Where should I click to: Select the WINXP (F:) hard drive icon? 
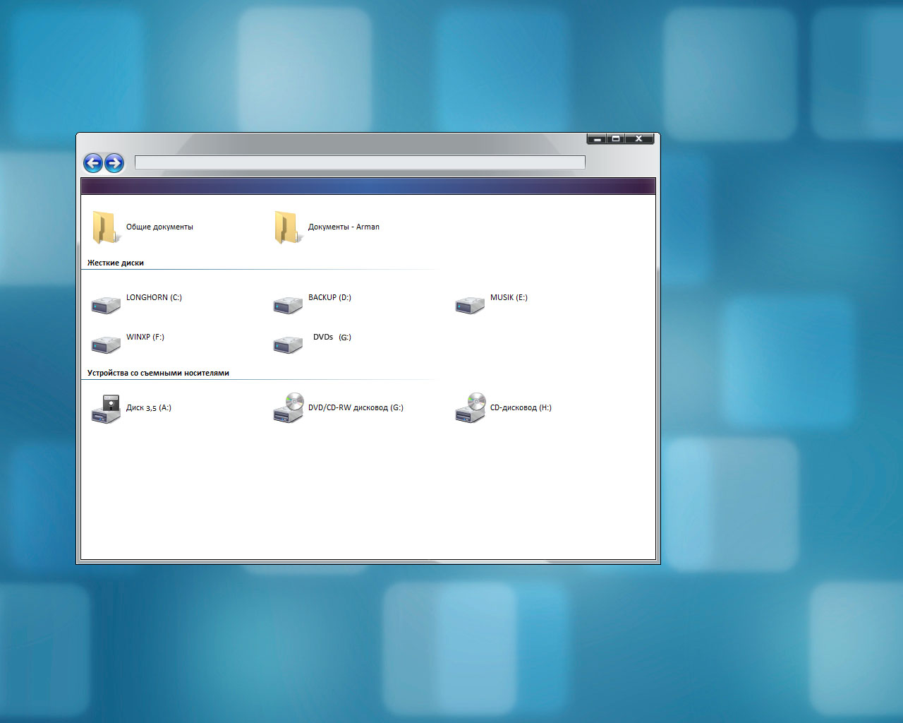106,344
